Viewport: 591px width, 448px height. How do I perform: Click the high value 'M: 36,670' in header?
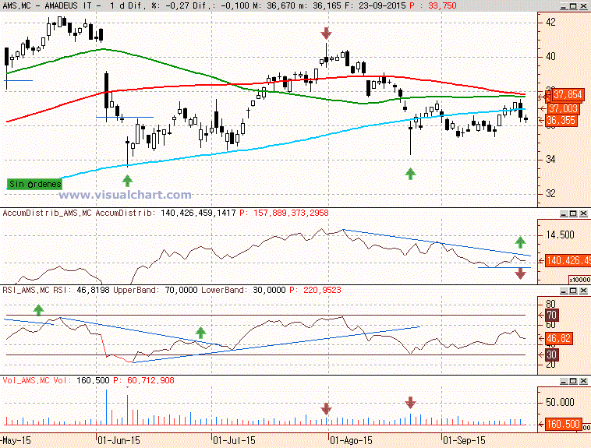[x=281, y=6]
